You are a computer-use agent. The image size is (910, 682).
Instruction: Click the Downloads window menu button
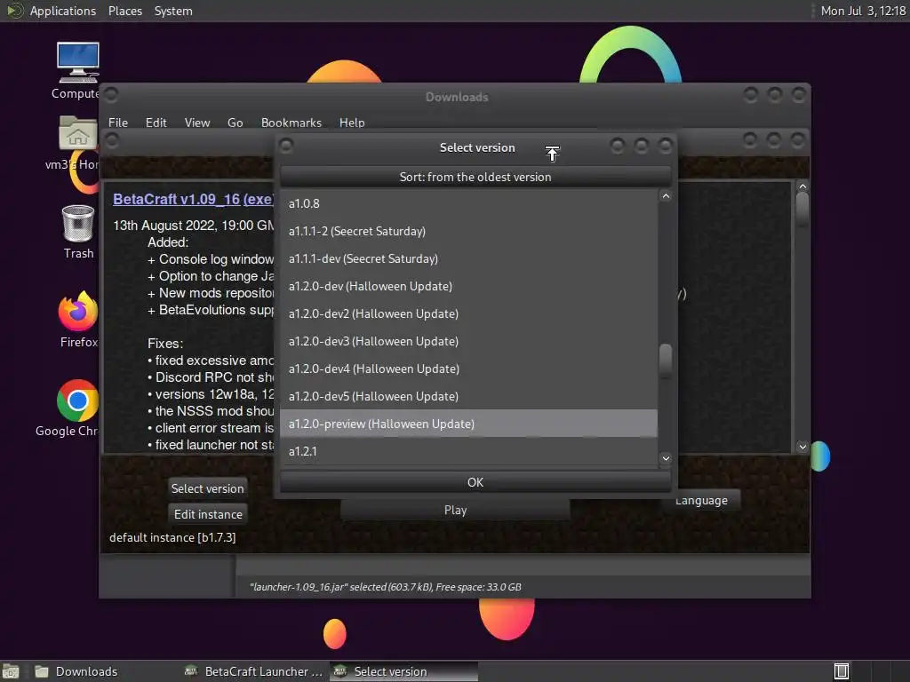[x=111, y=94]
